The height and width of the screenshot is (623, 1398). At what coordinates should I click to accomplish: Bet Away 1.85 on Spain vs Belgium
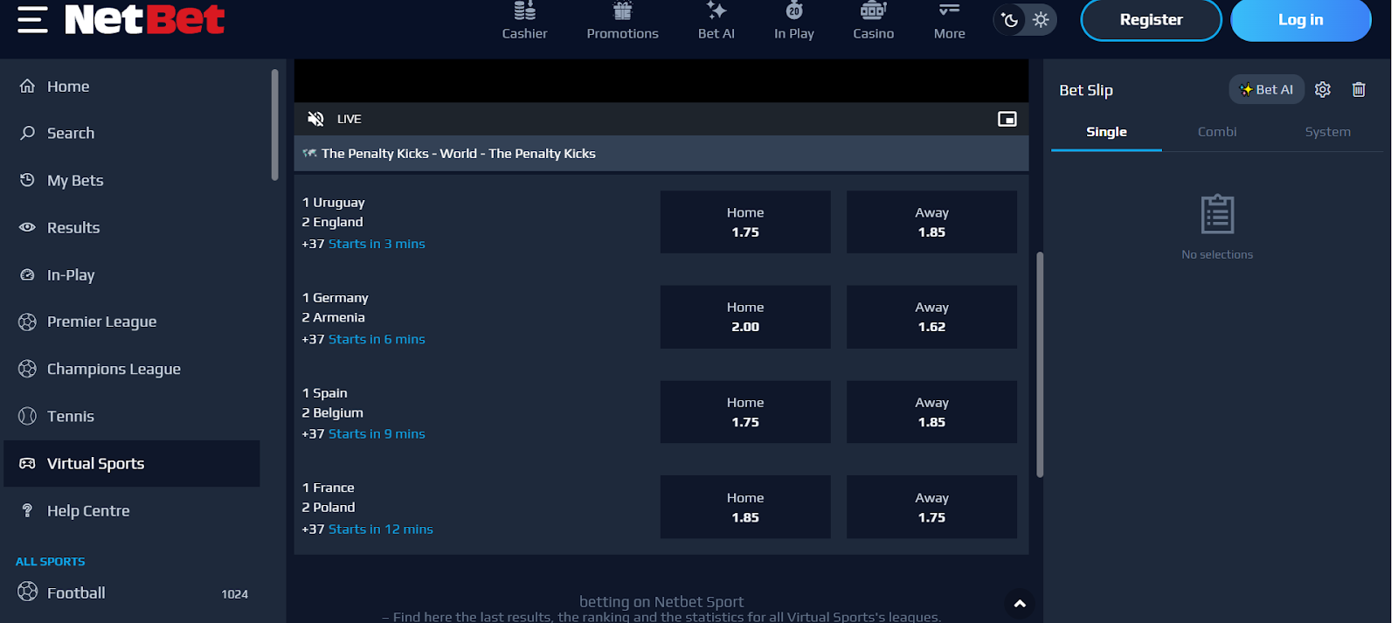coord(931,412)
